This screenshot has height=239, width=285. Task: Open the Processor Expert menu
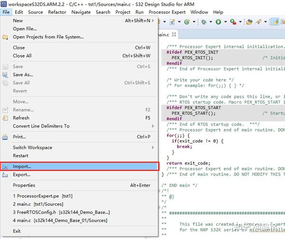pos(167,12)
